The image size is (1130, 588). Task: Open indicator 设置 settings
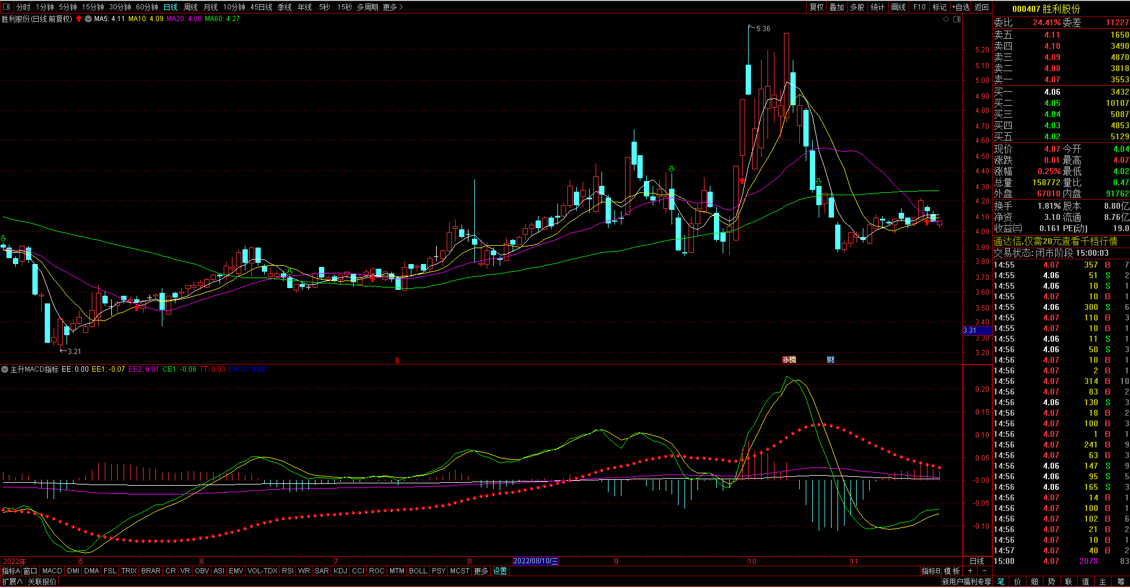click(500, 571)
